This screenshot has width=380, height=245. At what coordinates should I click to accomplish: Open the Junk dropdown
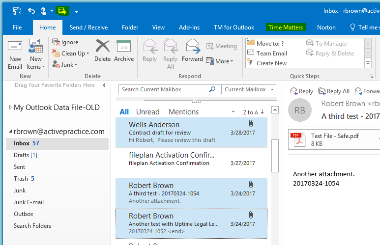click(65, 65)
